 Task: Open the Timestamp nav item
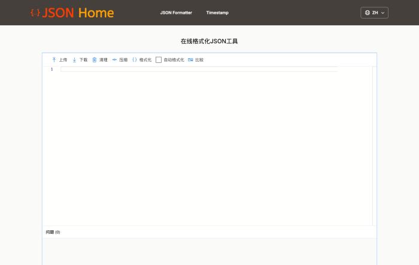[x=217, y=13]
